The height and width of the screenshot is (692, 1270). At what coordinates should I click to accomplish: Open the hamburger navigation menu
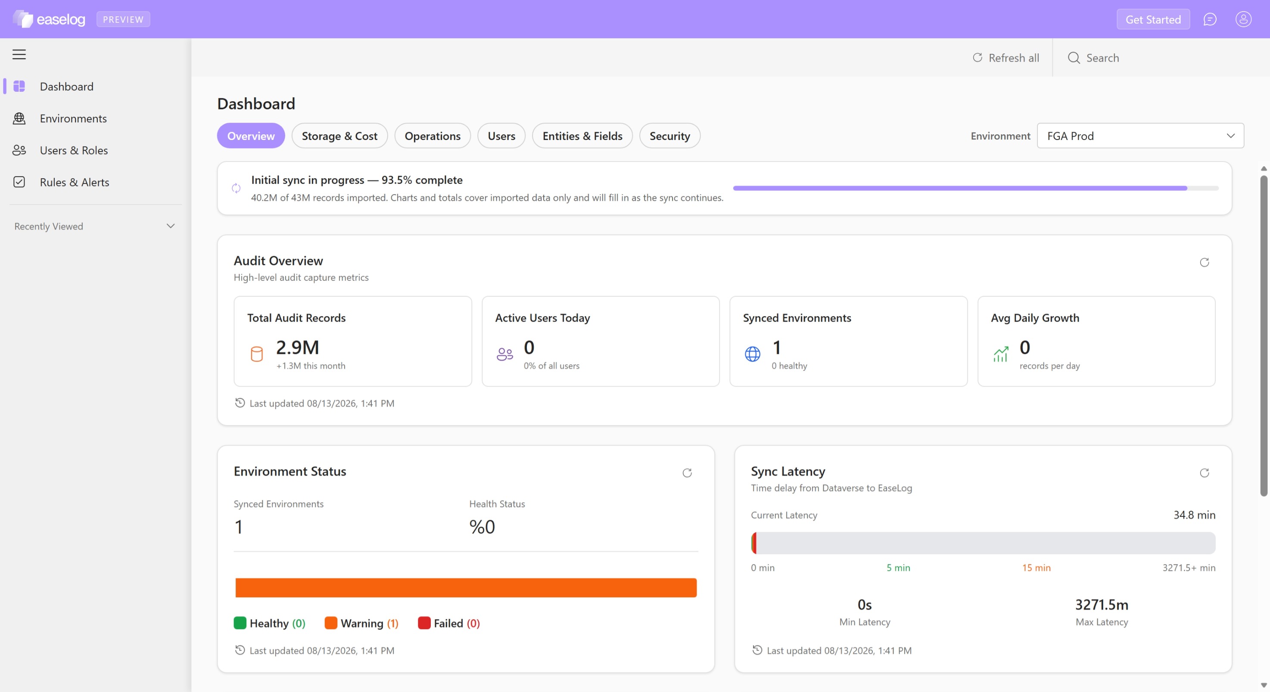[19, 54]
